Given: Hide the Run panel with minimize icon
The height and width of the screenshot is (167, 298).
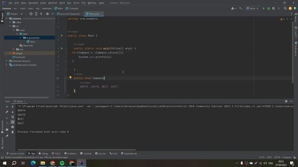Looking at the screenshot, I should [x=291, y=101].
